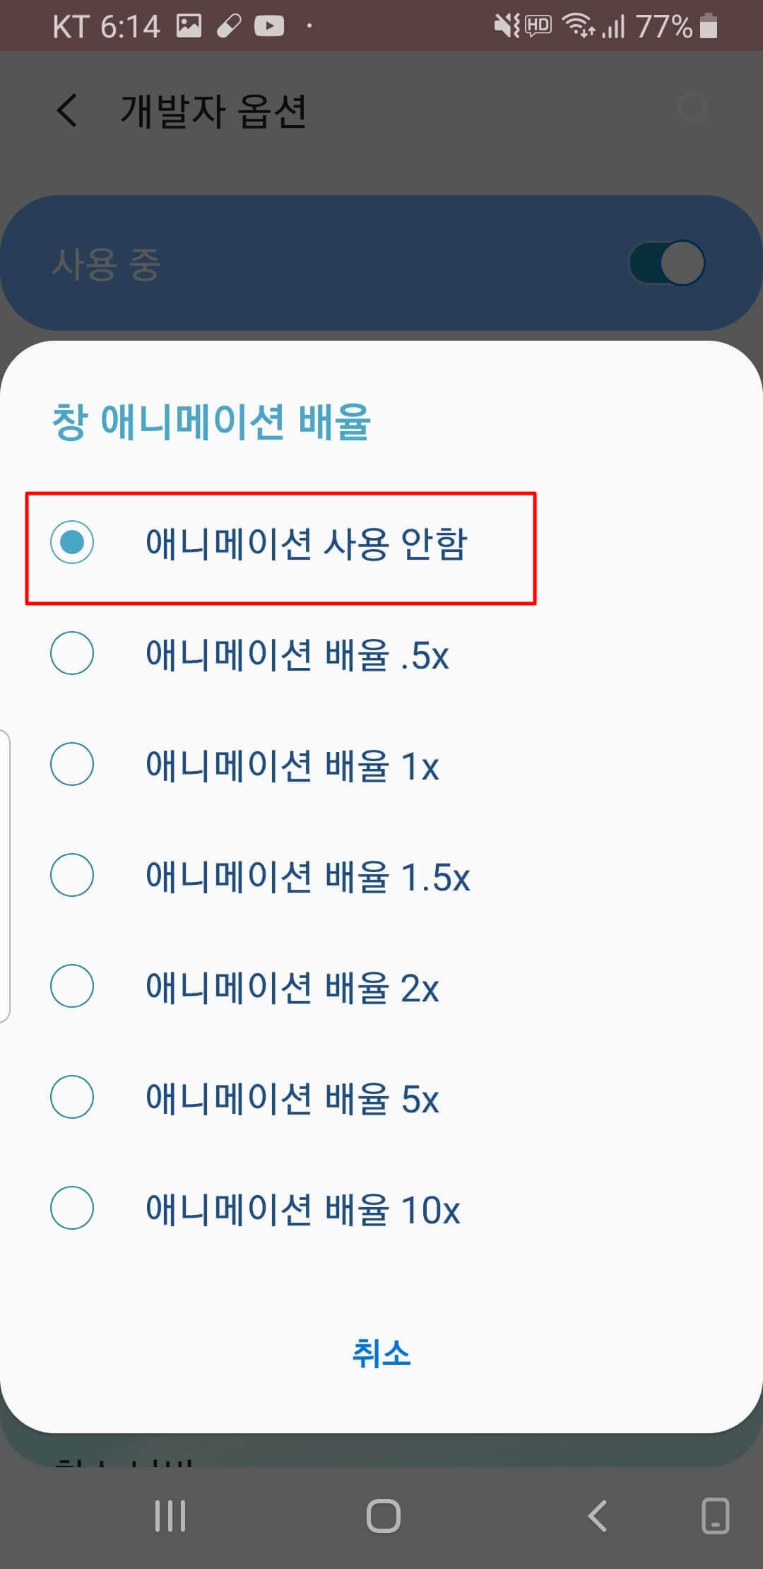The width and height of the screenshot is (763, 1569).
Task: Tap the back arrow next to 개발자 옵션
Action: [67, 111]
